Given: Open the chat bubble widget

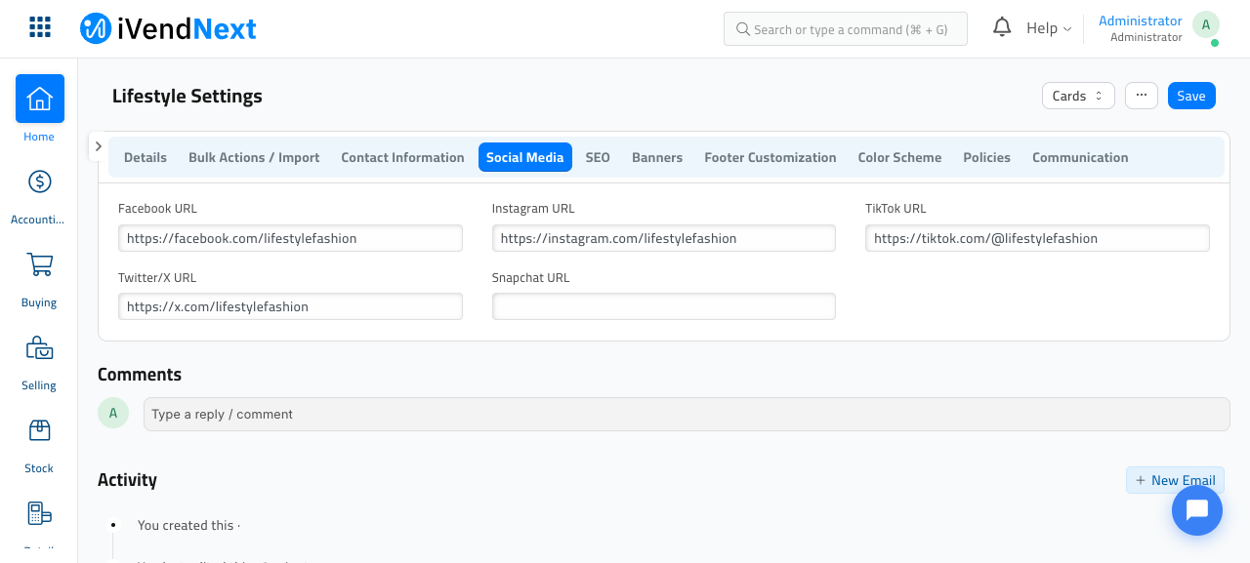Looking at the screenshot, I should (1197, 509).
